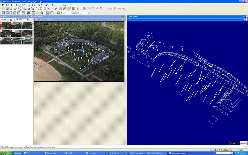Click the yellow pan cross icon
This screenshot has height=155, width=248.
[x=238, y=143]
